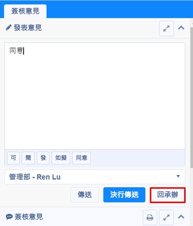Expand the 簽核意見 section to fullscreen
This screenshot has width=193, height=226.
tap(166, 218)
